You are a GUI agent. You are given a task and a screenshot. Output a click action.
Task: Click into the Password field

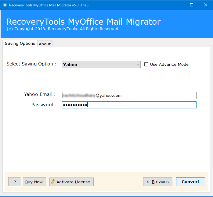[129, 105]
